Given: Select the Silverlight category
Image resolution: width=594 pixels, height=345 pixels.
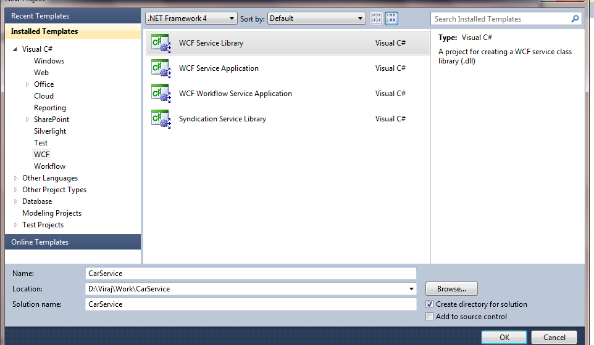Looking at the screenshot, I should click(50, 131).
